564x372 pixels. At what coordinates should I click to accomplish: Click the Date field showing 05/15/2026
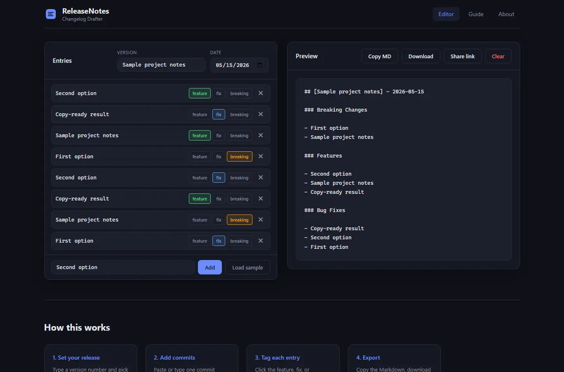239,65
